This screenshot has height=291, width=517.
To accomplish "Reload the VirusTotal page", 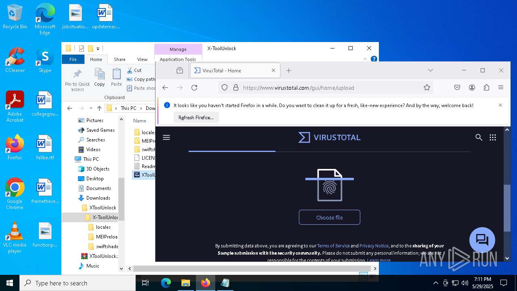I will pyautogui.click(x=194, y=87).
